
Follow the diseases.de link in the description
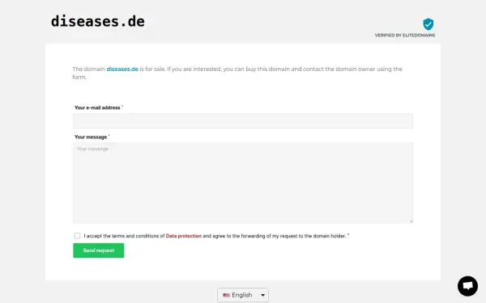point(122,69)
